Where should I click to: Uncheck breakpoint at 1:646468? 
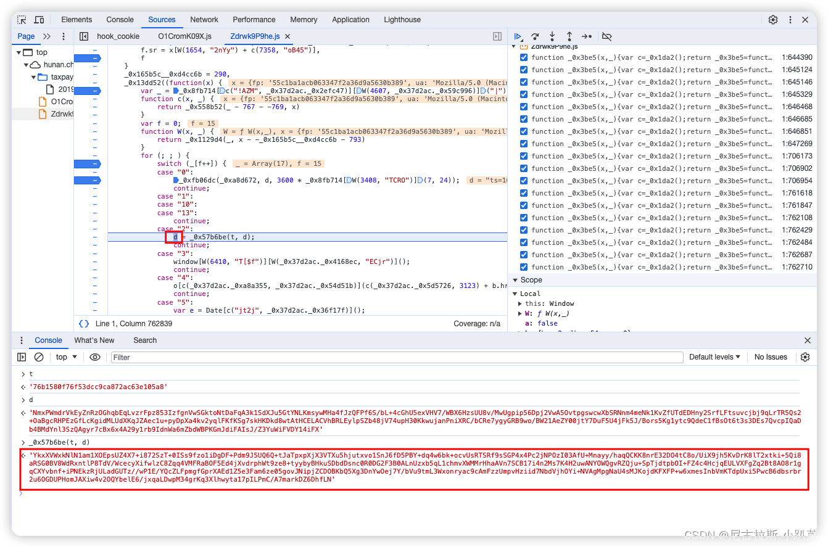[524, 107]
